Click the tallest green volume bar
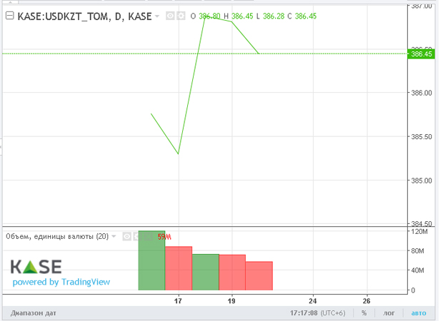The width and height of the screenshot is (443, 321). coord(151,260)
